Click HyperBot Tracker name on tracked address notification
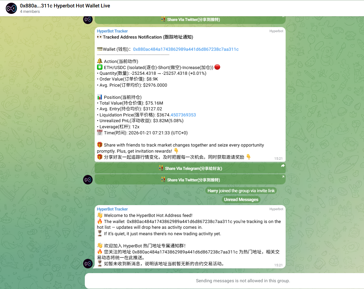 [x=112, y=31]
